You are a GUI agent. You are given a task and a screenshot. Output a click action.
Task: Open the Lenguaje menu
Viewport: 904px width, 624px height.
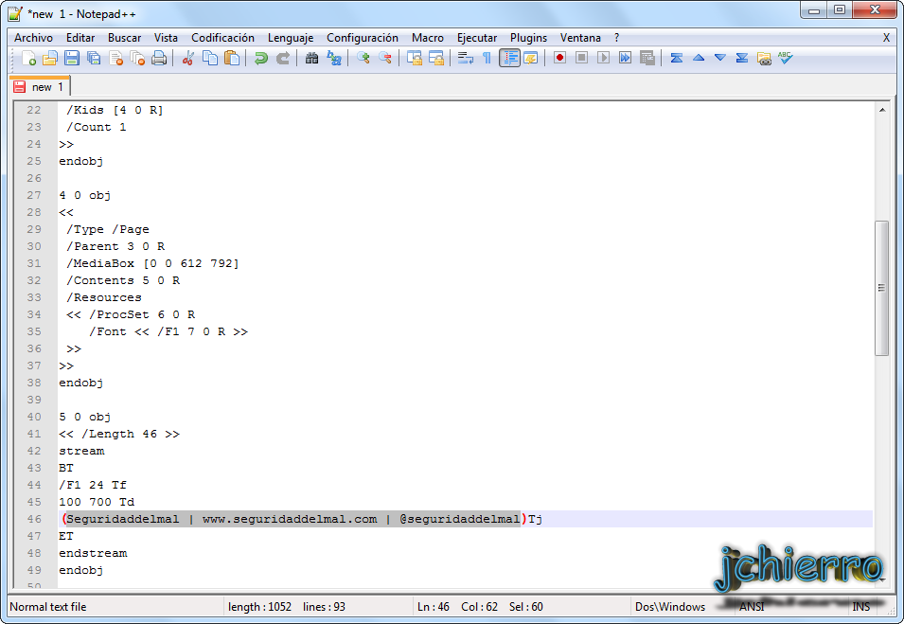pyautogui.click(x=291, y=38)
